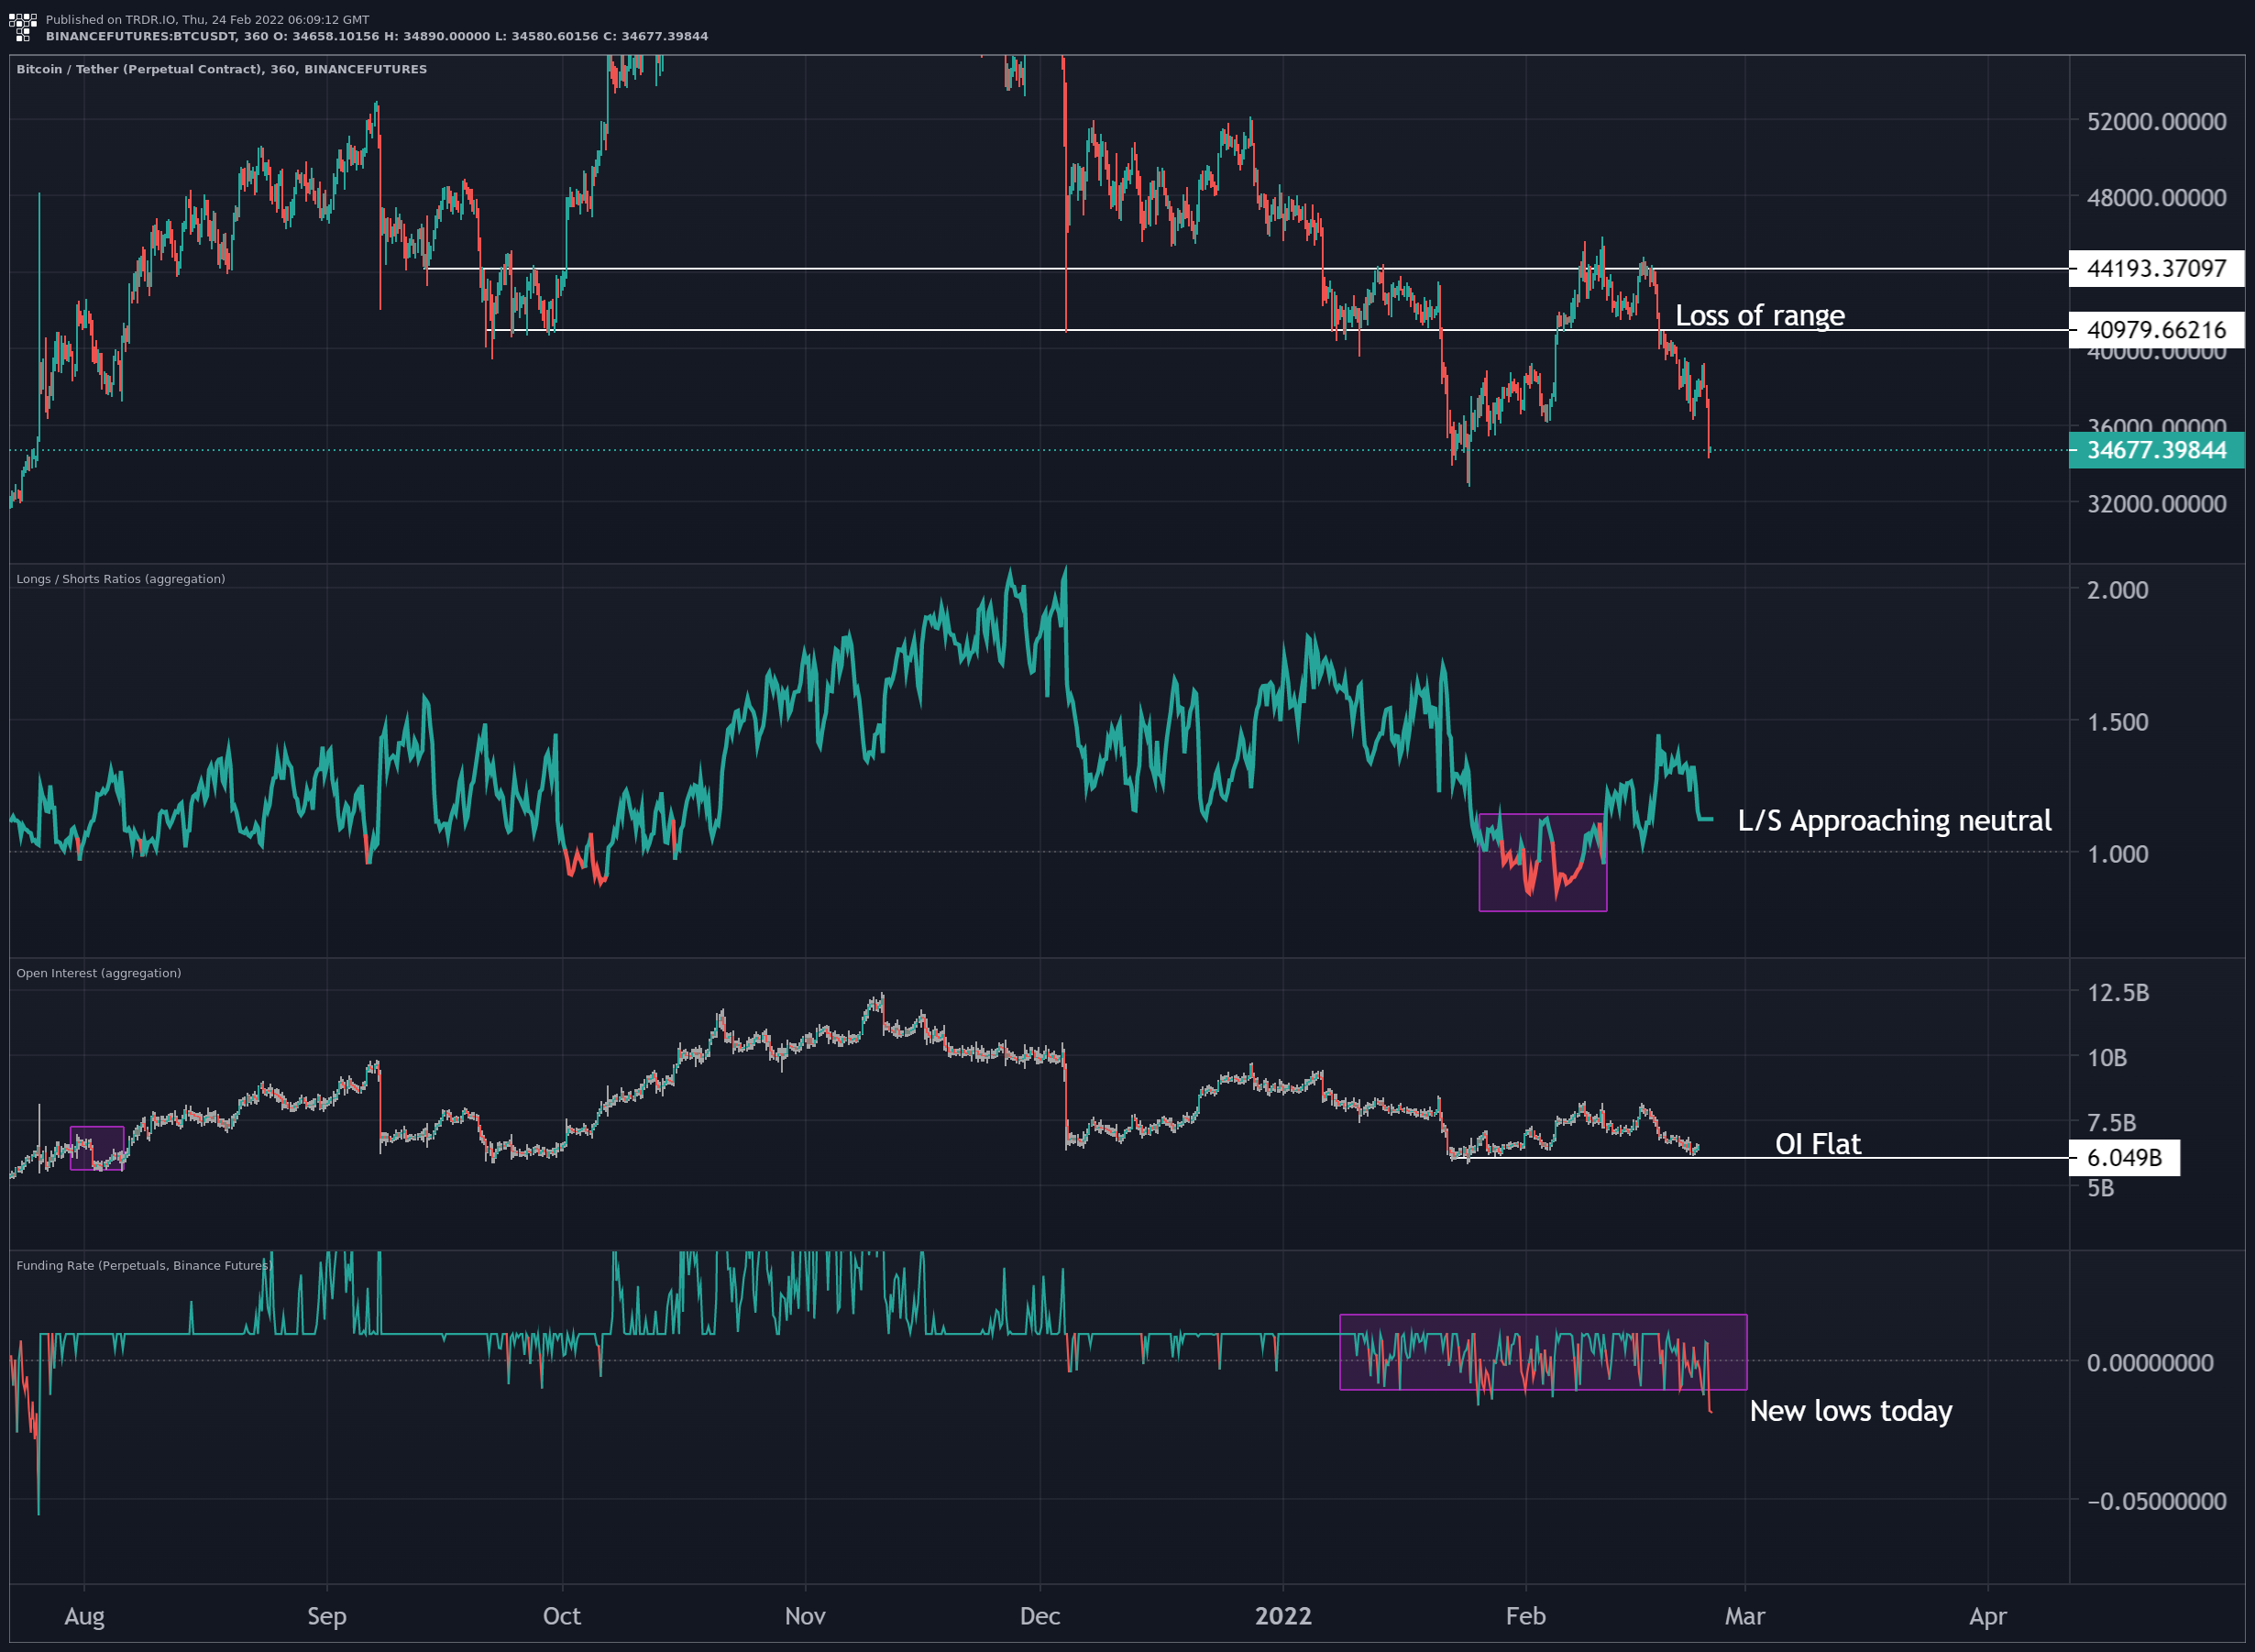
Task: Select the Longs / Shorts Ratios pane title
Action: tap(120, 579)
